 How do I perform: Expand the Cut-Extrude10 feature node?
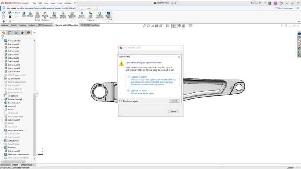pyautogui.click(x=2, y=65)
